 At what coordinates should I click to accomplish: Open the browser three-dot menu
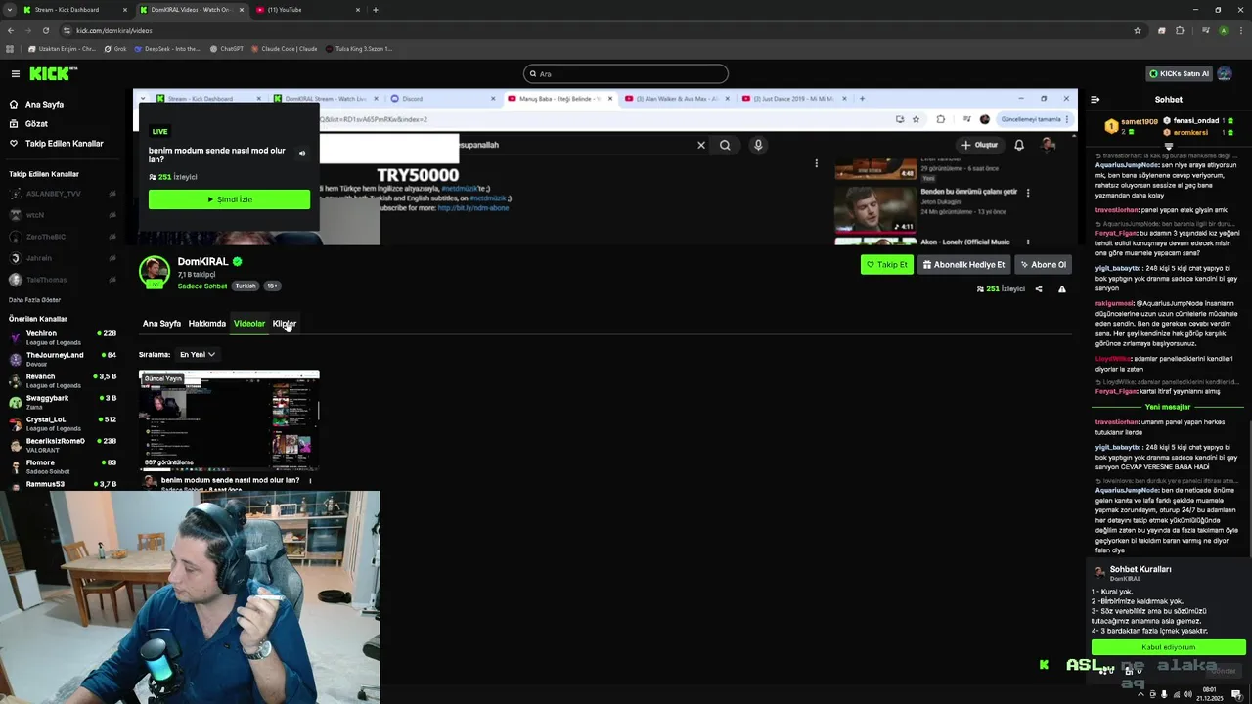(1240, 30)
